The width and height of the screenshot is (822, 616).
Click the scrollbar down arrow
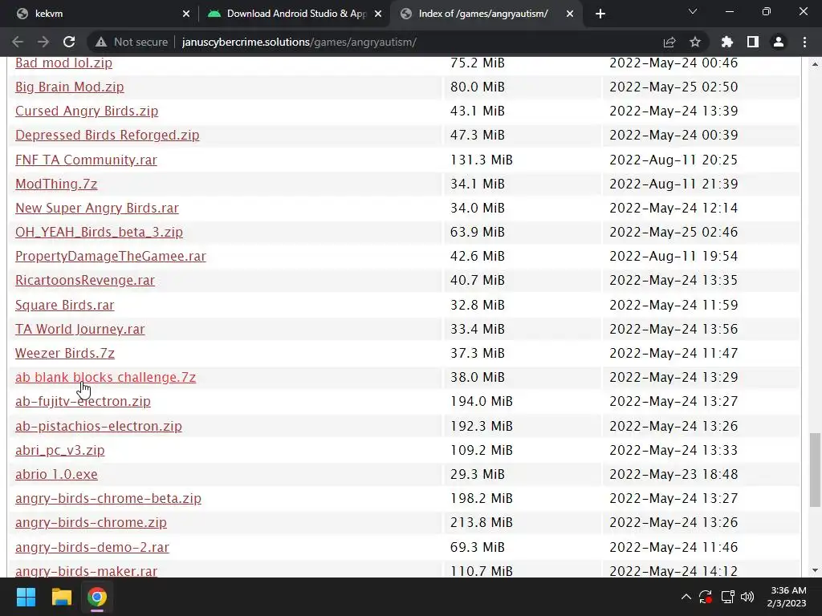pyautogui.click(x=814, y=570)
